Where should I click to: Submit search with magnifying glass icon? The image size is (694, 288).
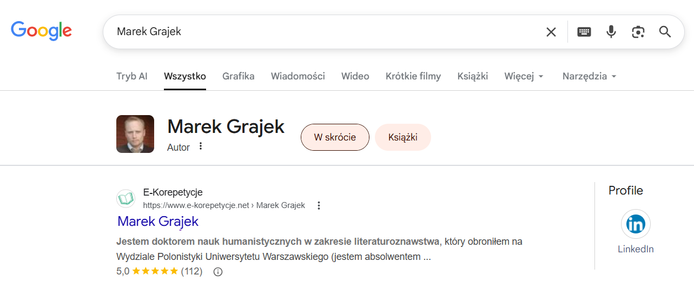pos(665,32)
